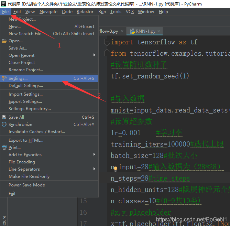The height and width of the screenshot is (226, 230).
Task: Click line number 16 in gutter
Action: 83,212
